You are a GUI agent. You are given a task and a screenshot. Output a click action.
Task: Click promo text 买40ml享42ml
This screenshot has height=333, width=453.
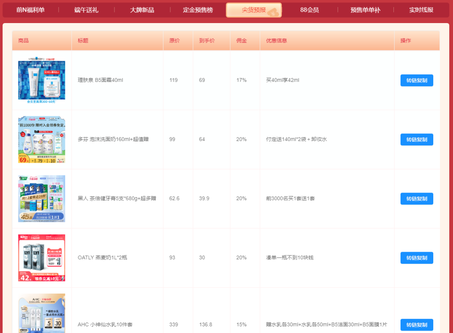tap(283, 80)
